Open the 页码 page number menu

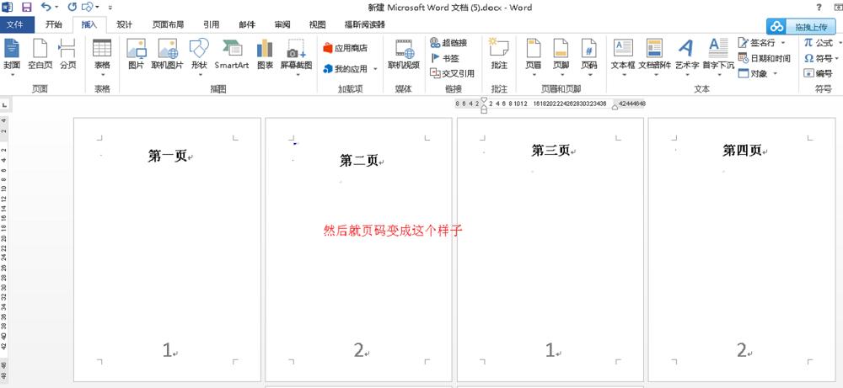point(588,57)
